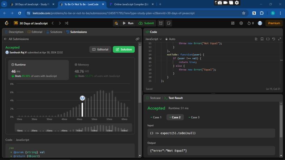285x160 pixels.
Task: Go to Premium subscription
Action: coord(274,23)
